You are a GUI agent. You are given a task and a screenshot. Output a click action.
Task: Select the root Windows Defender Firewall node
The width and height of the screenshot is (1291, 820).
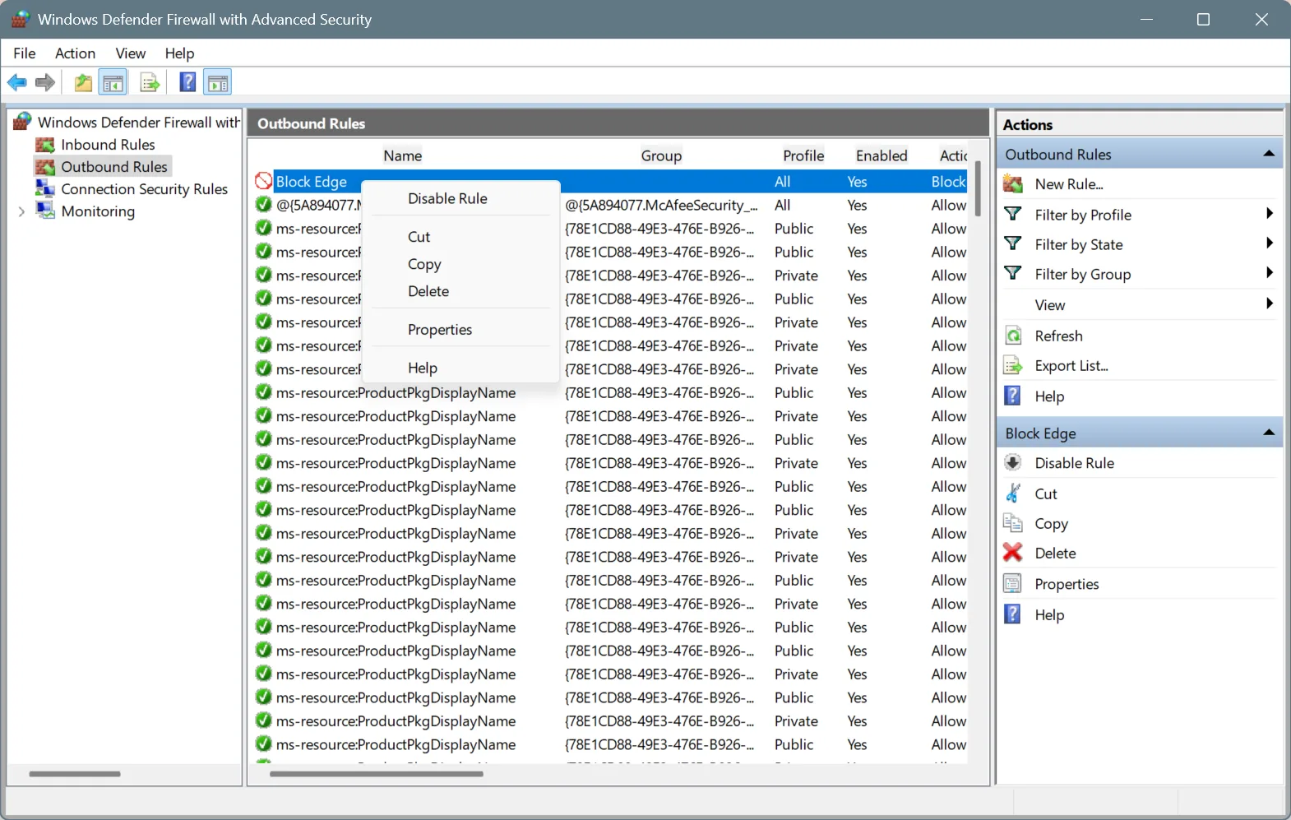(x=138, y=123)
